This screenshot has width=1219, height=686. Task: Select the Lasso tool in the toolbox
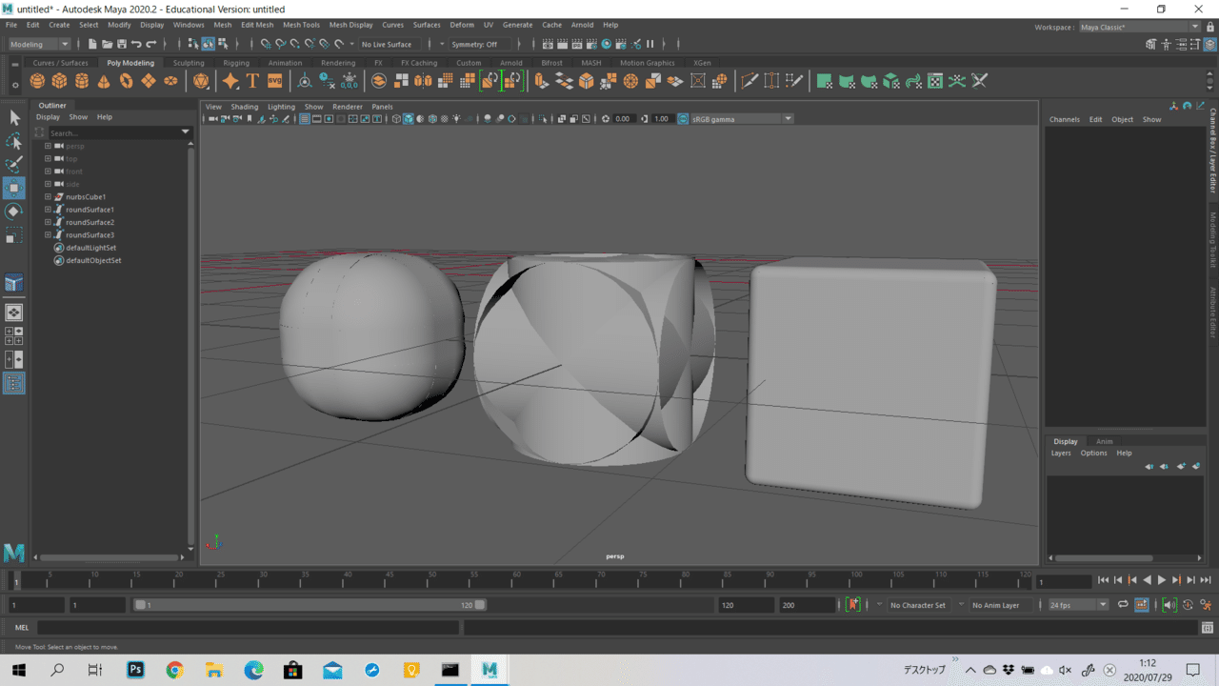point(14,141)
